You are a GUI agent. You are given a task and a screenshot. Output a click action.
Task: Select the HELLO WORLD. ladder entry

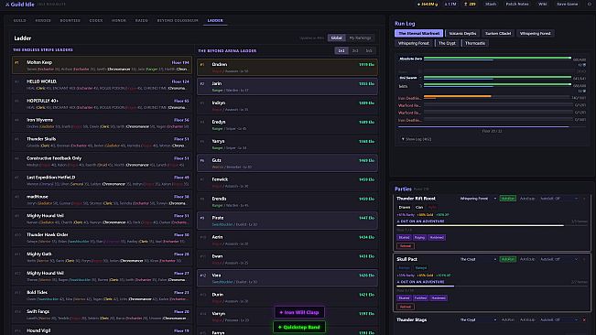pyautogui.click(x=102, y=84)
